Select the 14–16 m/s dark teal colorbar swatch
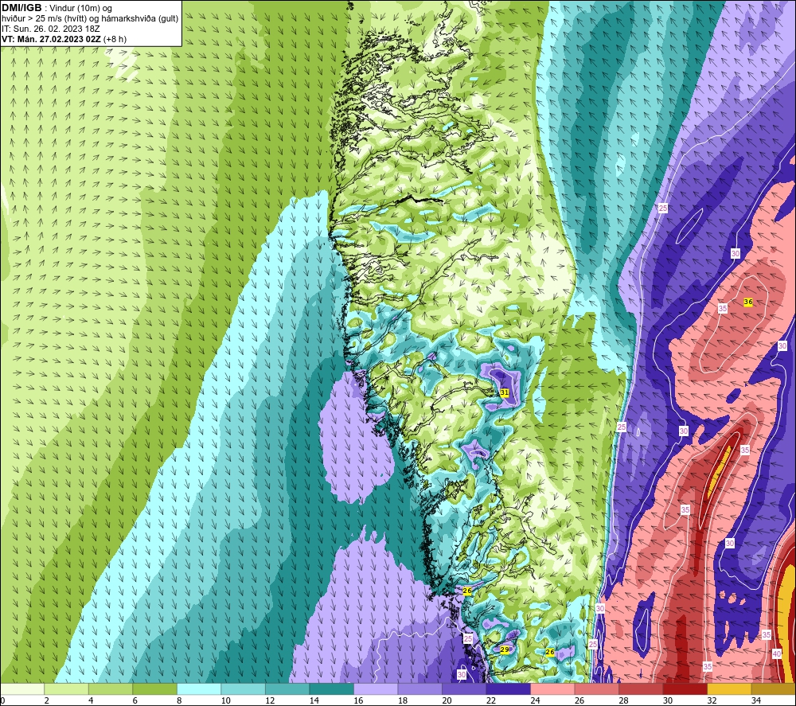The height and width of the screenshot is (706, 796). 331,689
